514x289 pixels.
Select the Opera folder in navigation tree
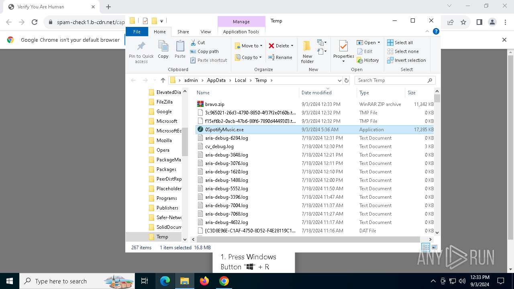[163, 150]
